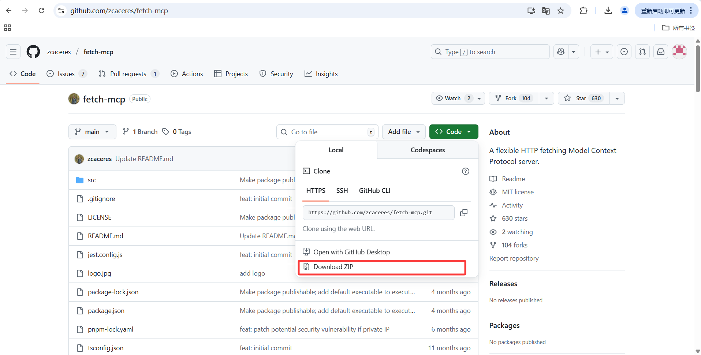Open the user avatar menu
The width and height of the screenshot is (701, 355).
pyautogui.click(x=679, y=52)
